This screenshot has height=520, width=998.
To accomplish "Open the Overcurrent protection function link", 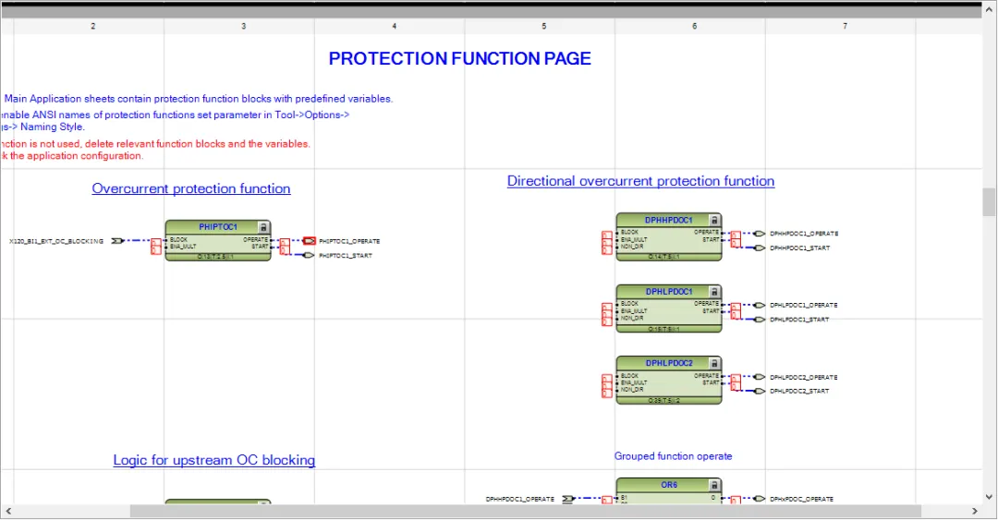I will point(191,188).
